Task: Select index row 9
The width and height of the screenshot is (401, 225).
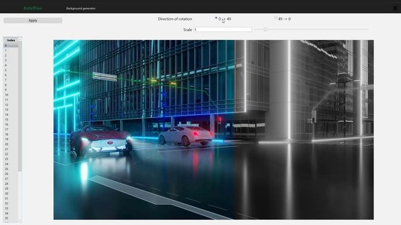Action: [11, 90]
